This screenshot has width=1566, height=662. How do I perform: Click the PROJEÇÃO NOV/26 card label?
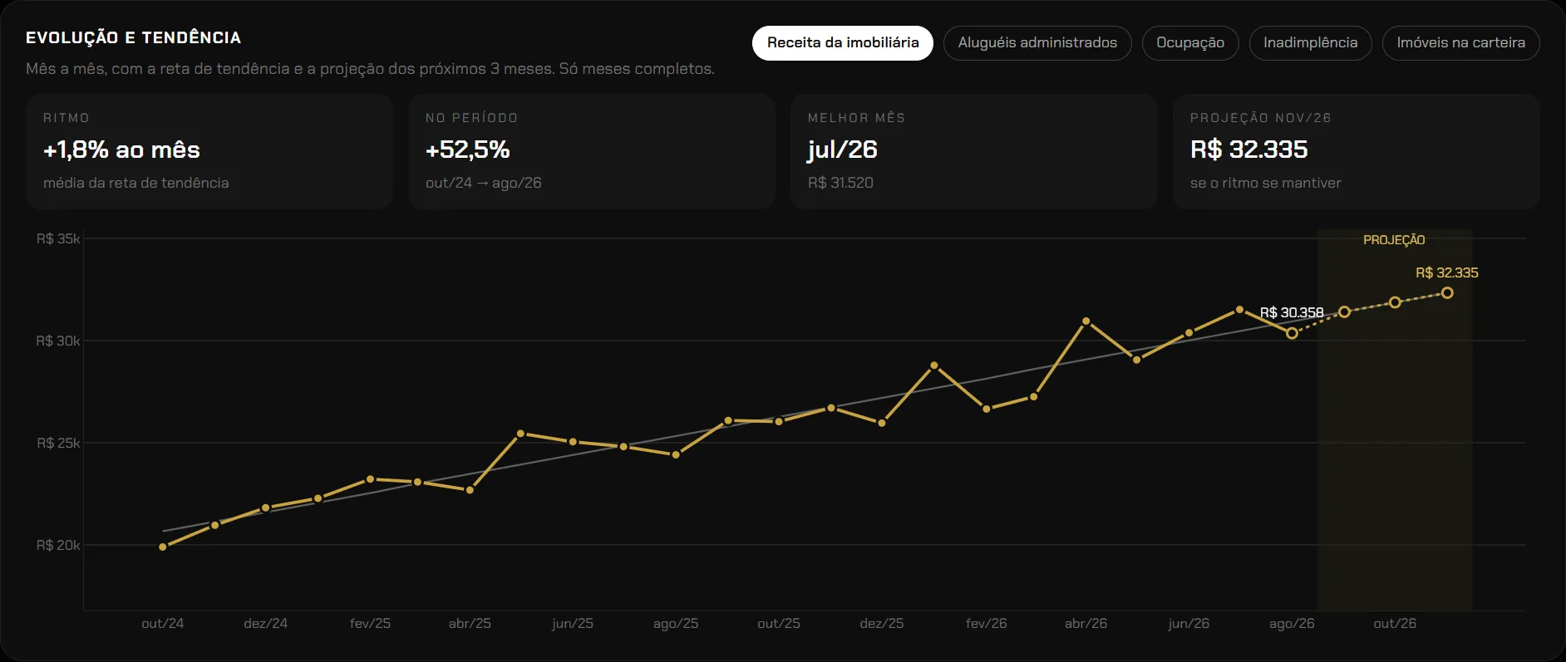tap(1260, 118)
